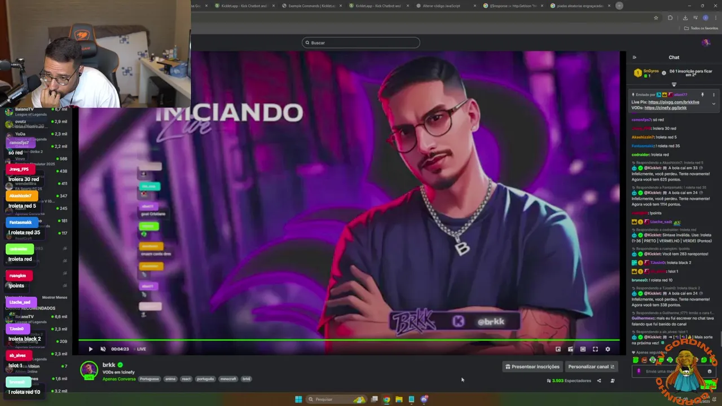Image resolution: width=722 pixels, height=406 pixels.
Task: Click the green chat send button
Action: click(709, 385)
